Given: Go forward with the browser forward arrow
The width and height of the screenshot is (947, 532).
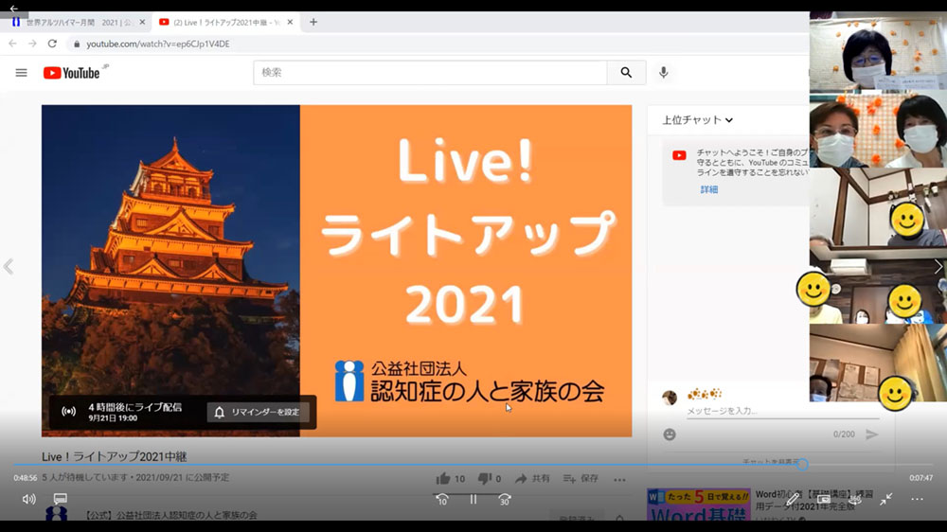Looking at the screenshot, I should 32,44.
